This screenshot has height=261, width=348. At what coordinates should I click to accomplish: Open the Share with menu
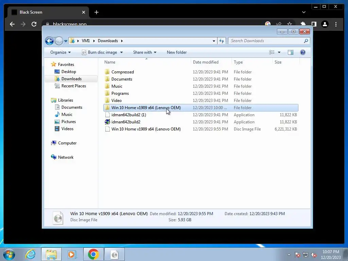(145, 52)
